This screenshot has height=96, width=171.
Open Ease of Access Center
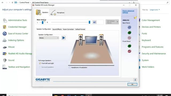[x=18, y=34]
